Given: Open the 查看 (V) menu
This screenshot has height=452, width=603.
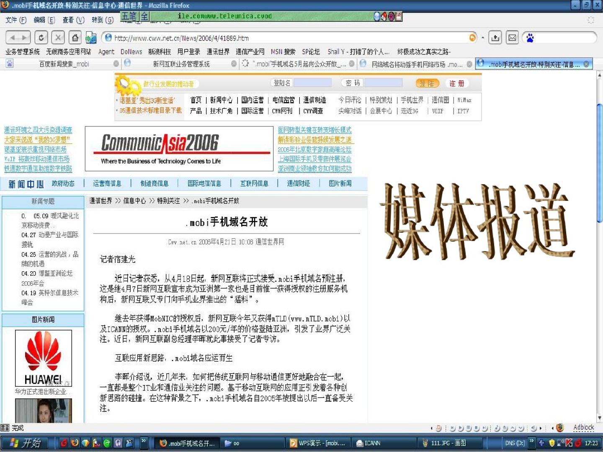Looking at the screenshot, I should point(73,20).
